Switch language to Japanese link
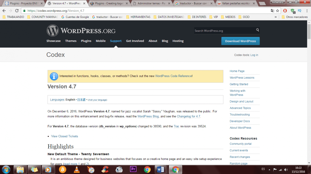The height and width of the screenshot is (174, 311). (x=81, y=100)
